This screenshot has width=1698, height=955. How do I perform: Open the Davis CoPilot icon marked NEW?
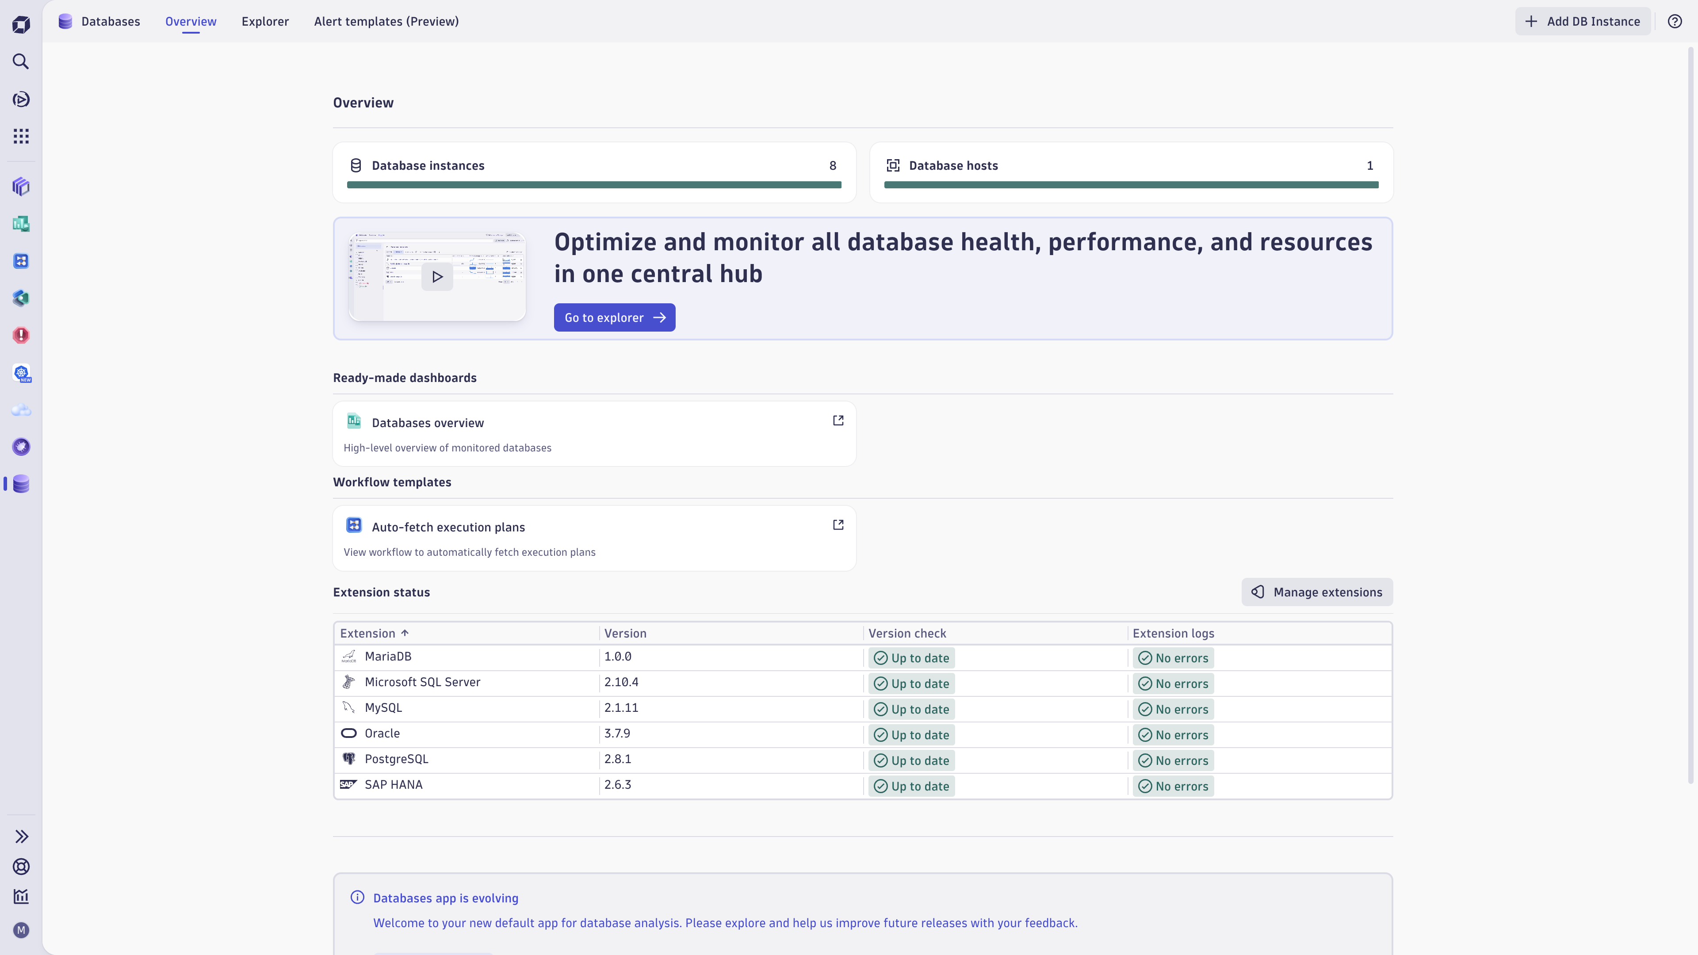coord(21,373)
